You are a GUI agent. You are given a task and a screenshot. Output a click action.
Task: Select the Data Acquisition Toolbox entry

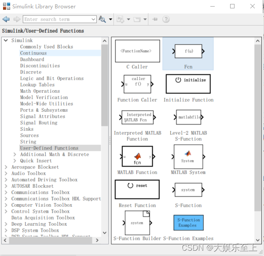[43, 218]
